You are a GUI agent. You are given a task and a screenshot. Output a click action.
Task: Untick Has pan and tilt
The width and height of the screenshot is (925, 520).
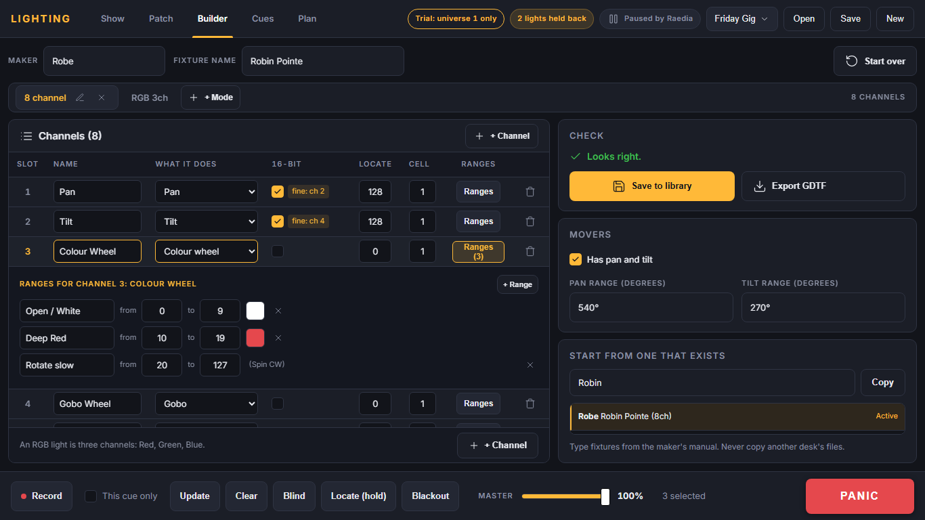tap(576, 259)
